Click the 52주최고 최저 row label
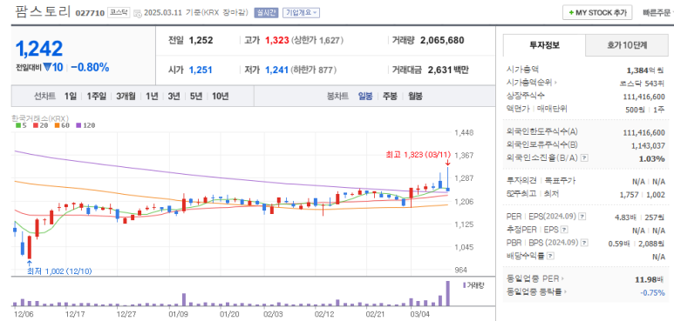Screen dimensions: 674x321 click(x=532, y=194)
